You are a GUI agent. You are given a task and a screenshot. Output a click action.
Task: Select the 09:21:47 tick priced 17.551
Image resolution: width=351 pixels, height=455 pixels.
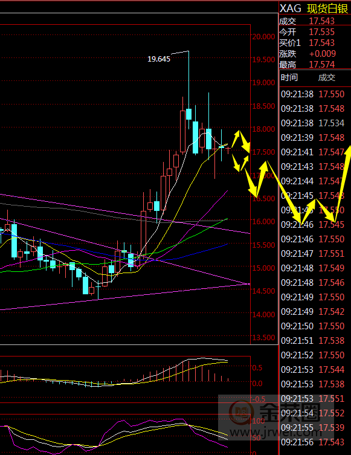coord(313,254)
